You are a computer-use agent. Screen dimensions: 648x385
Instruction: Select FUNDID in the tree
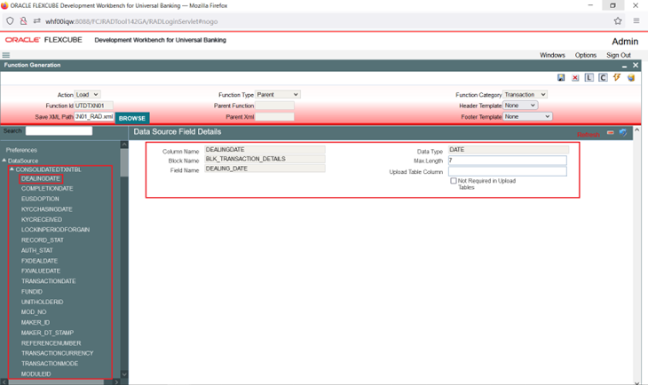(x=32, y=291)
